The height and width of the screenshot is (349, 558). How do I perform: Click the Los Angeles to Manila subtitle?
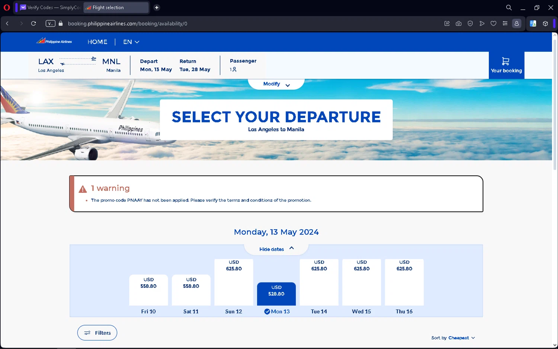[276, 129]
